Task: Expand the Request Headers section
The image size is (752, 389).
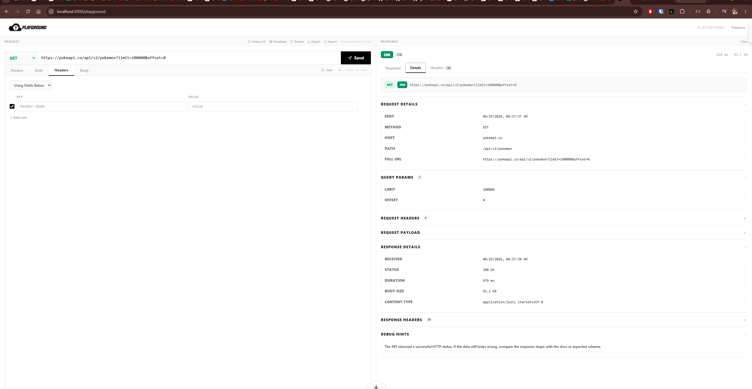Action: [x=745, y=218]
